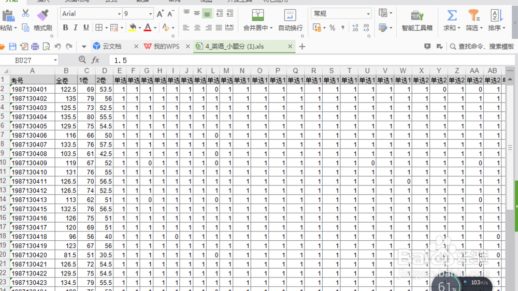
Task: Open the 智能工具箱 smart toolbox
Action: tap(417, 21)
